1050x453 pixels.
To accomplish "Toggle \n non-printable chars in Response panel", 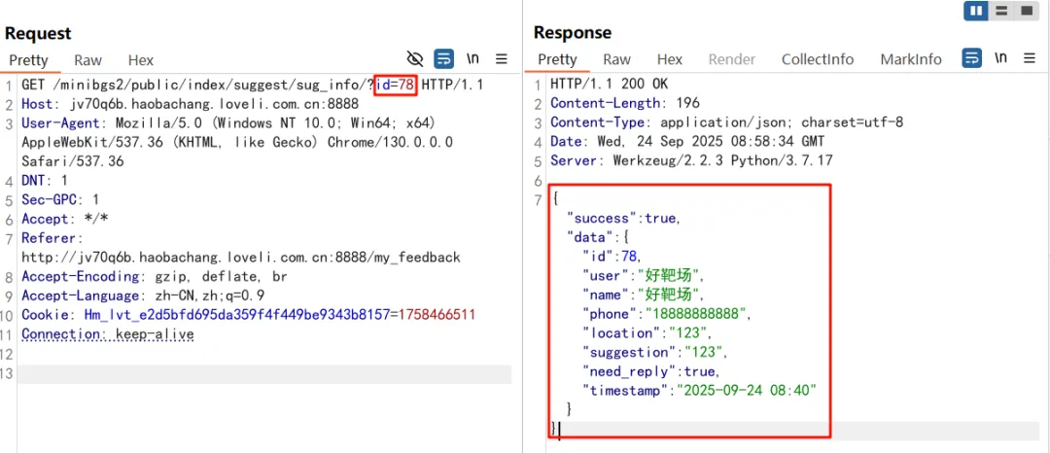I will pos(1000,57).
